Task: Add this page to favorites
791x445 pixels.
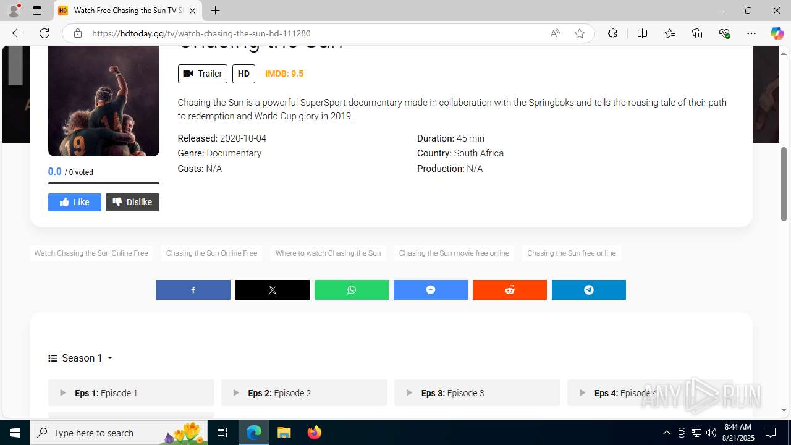Action: [x=579, y=33]
